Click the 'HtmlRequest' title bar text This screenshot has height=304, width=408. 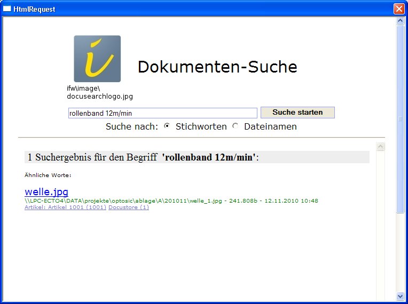(34, 9)
